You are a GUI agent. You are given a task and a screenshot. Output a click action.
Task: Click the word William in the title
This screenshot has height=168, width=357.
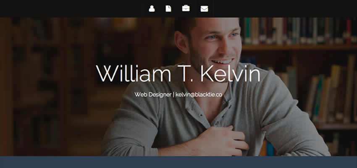coord(134,73)
